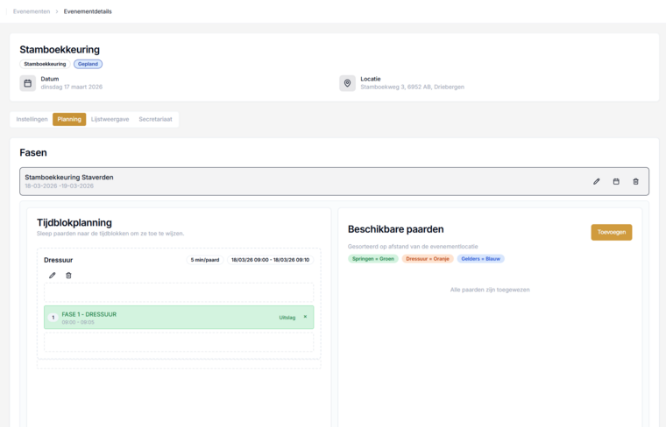This screenshot has height=427, width=666.
Task: Click the Alle paarden zijn toegewezen message
Action: coord(490,290)
